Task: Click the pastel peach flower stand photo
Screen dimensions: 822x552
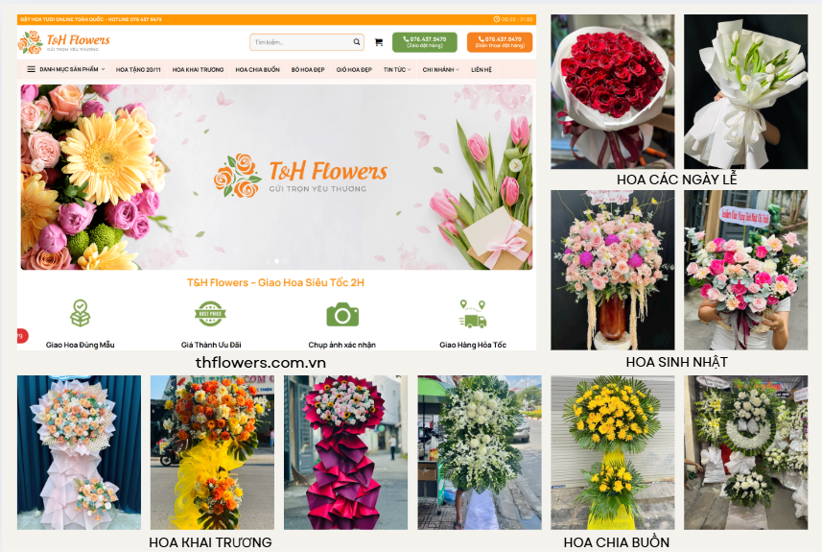Action: [x=80, y=452]
